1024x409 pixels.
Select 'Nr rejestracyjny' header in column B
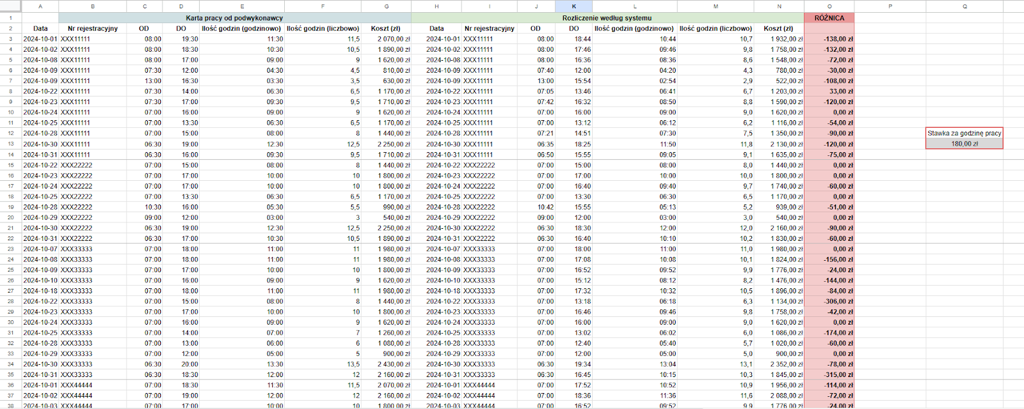[93, 28]
